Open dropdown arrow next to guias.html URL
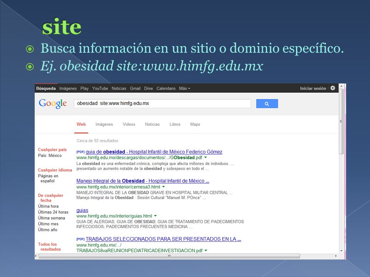Viewport: 370px width, 277px height. (155, 216)
